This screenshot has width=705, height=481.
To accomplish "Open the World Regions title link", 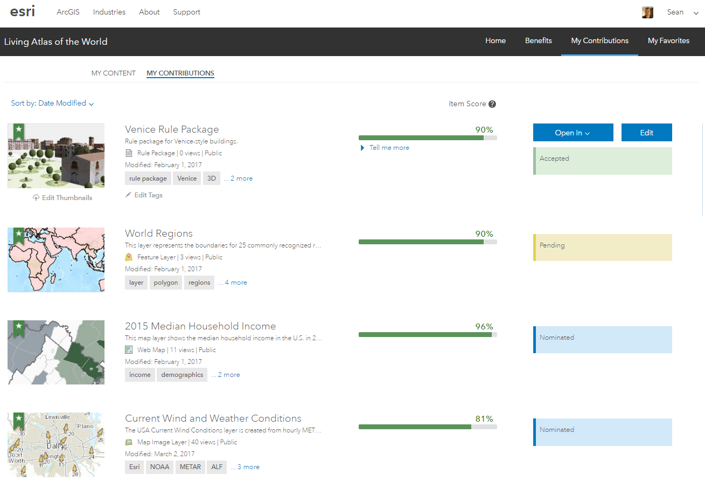I will tap(159, 233).
